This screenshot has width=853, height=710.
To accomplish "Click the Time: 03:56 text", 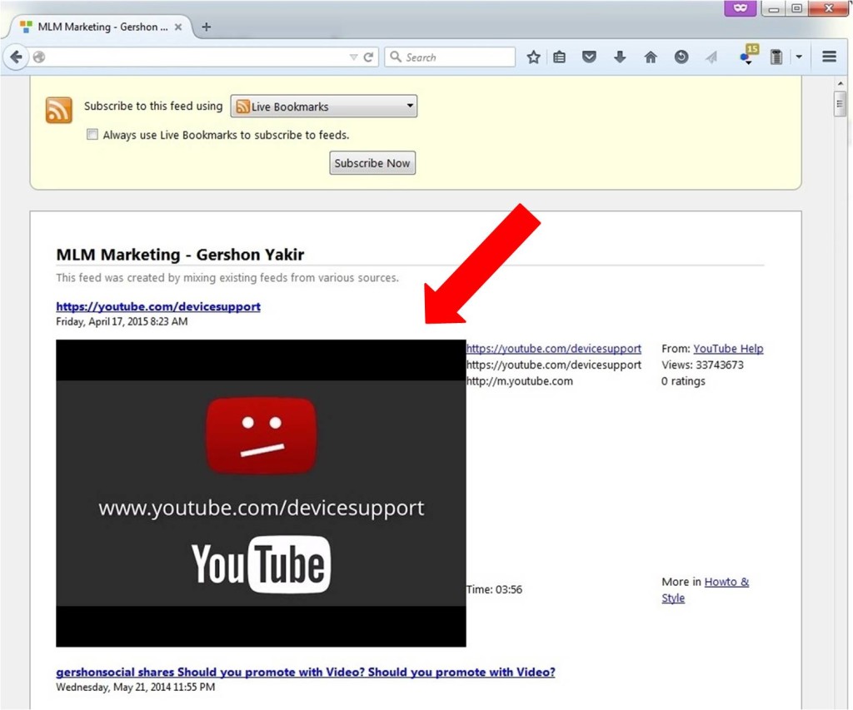I will (x=494, y=589).
